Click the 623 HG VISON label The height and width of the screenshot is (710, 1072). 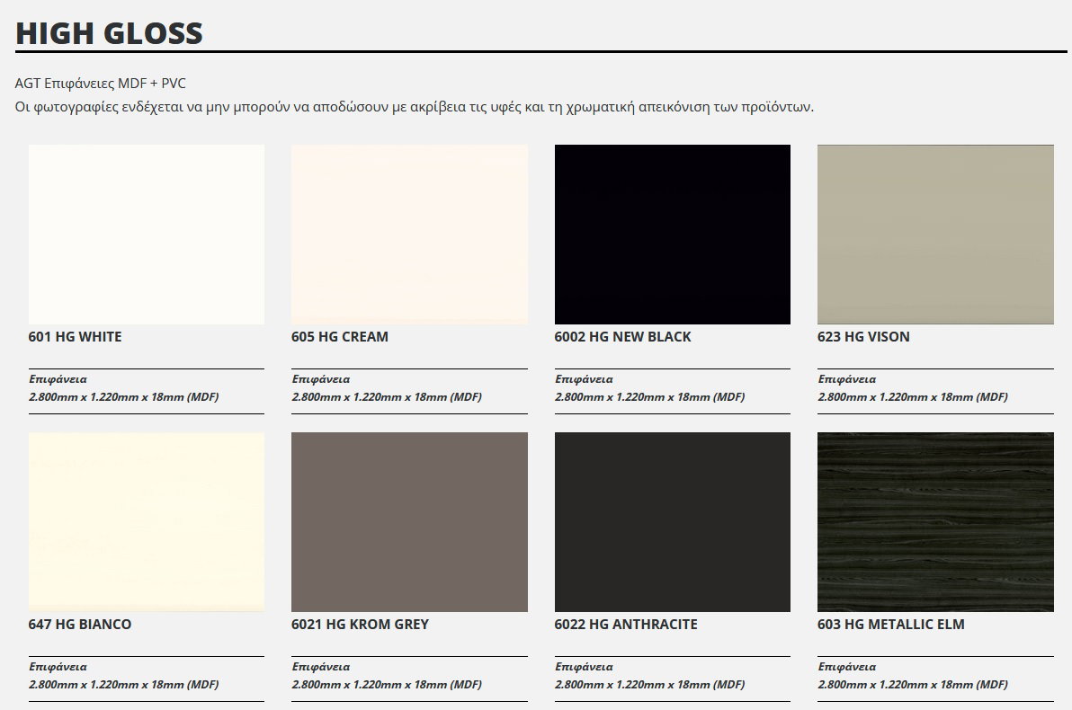coord(863,337)
